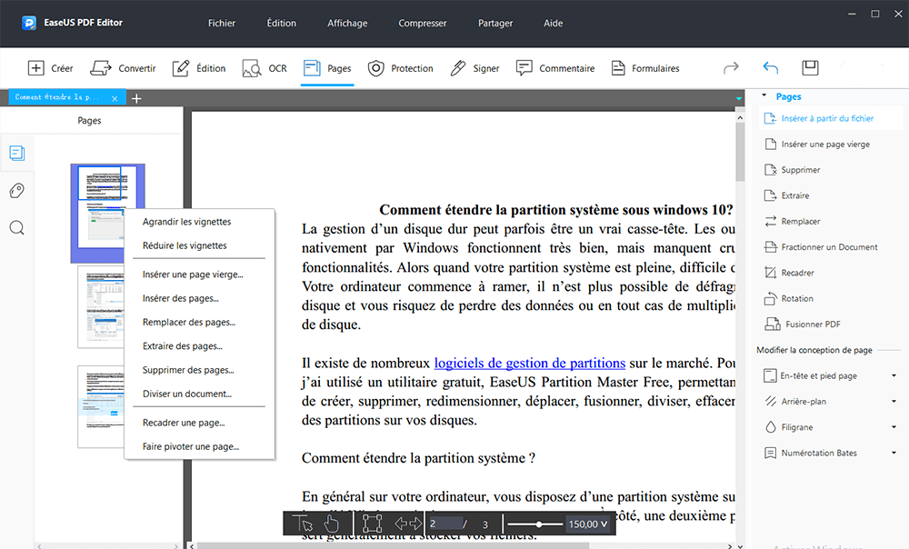The image size is (909, 549).
Task: Save the document with the floppy icon
Action: 810,68
